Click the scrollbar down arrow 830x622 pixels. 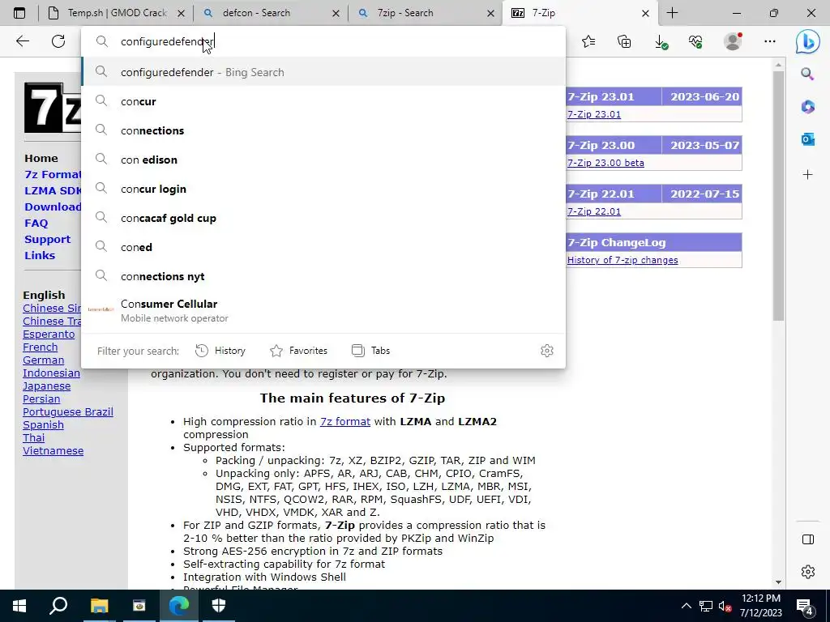click(777, 582)
